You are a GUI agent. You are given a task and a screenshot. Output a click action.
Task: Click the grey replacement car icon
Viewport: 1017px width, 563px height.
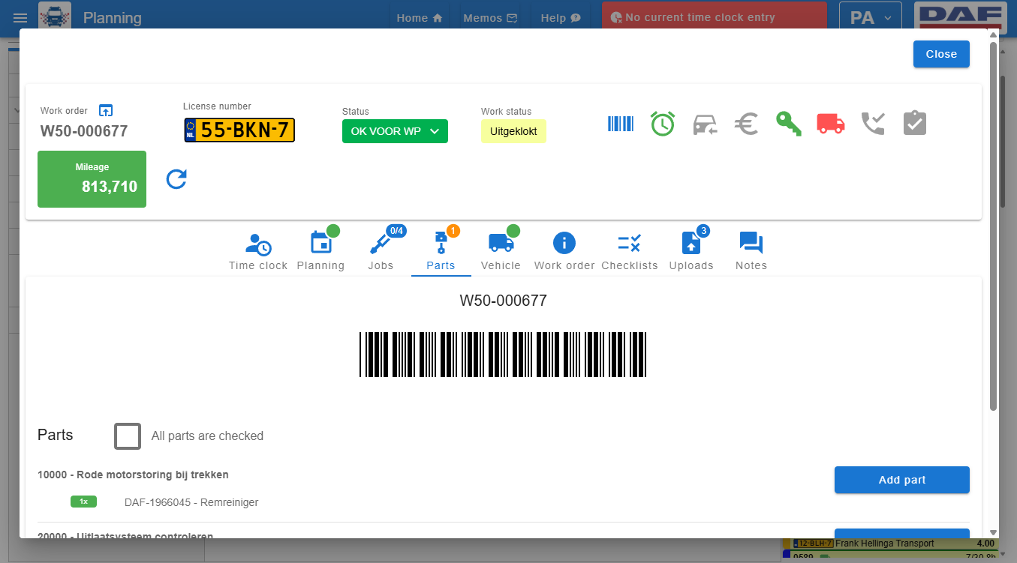click(x=705, y=124)
